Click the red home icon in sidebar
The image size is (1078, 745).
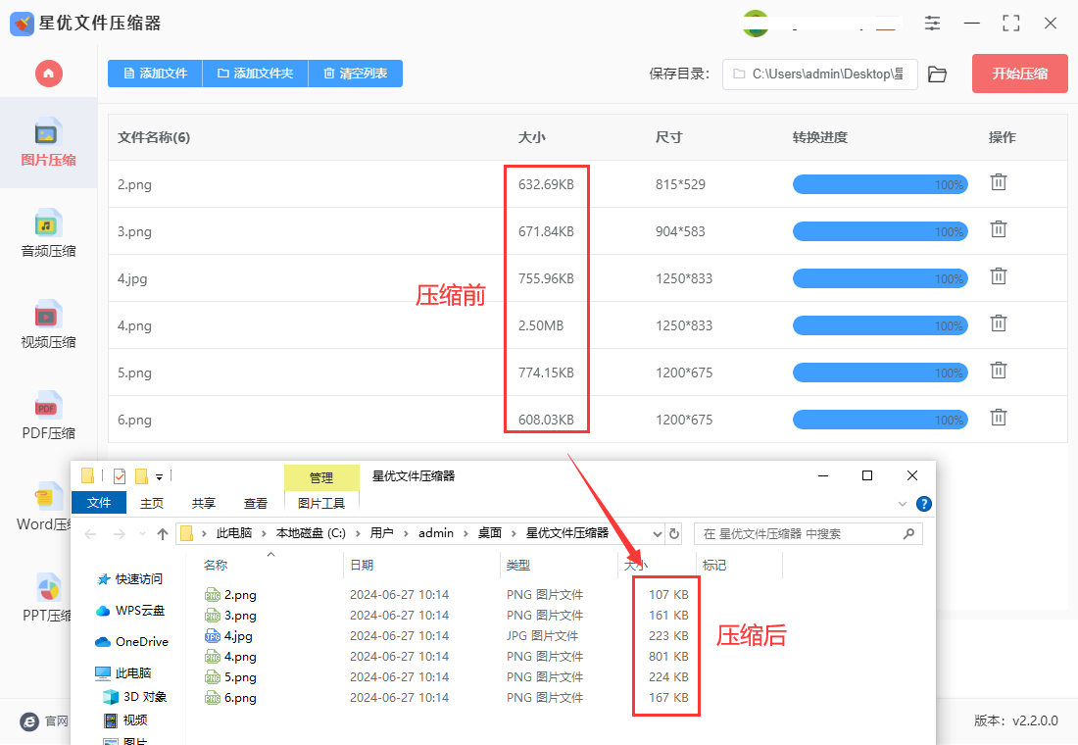click(x=48, y=74)
